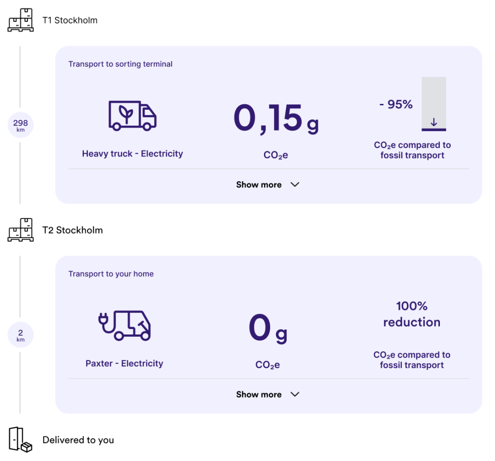Click the heavy electric truck leaf icon

click(x=132, y=116)
